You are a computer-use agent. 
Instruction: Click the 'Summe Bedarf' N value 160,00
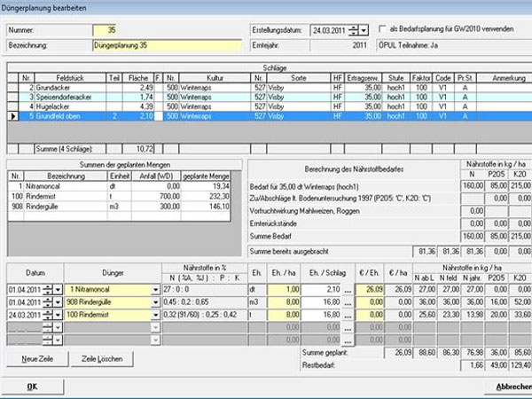click(x=473, y=236)
